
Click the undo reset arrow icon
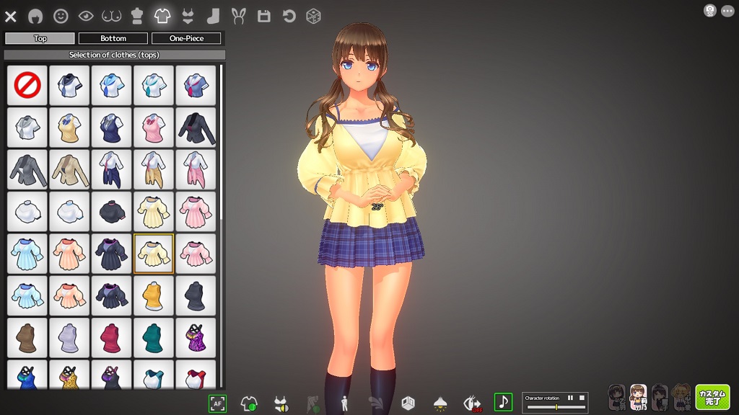[x=289, y=16]
